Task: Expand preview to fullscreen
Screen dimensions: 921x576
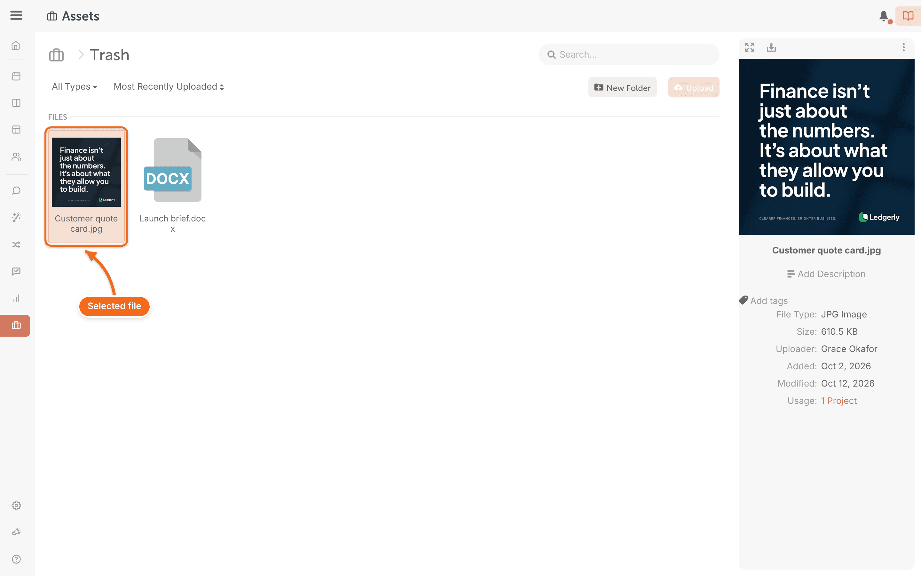Action: (749, 47)
